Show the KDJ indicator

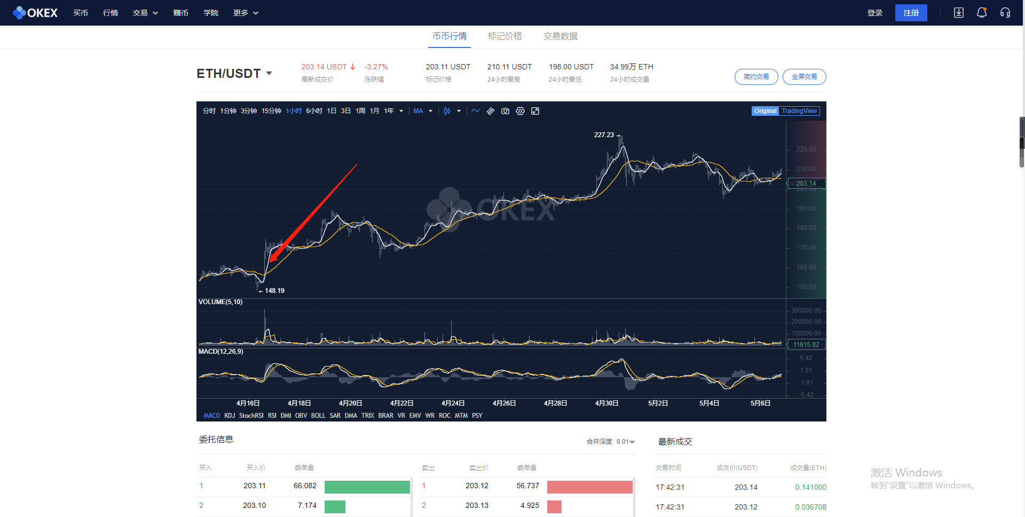click(230, 416)
